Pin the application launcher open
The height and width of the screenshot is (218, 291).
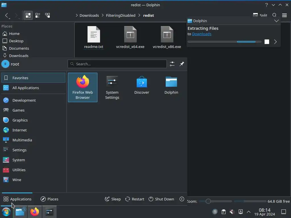(x=182, y=64)
